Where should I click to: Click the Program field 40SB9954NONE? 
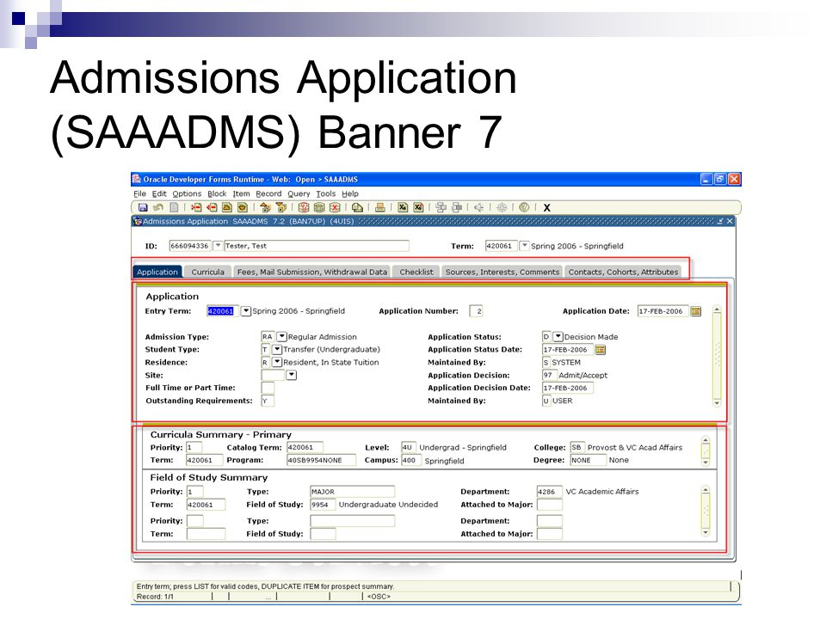pos(321,460)
